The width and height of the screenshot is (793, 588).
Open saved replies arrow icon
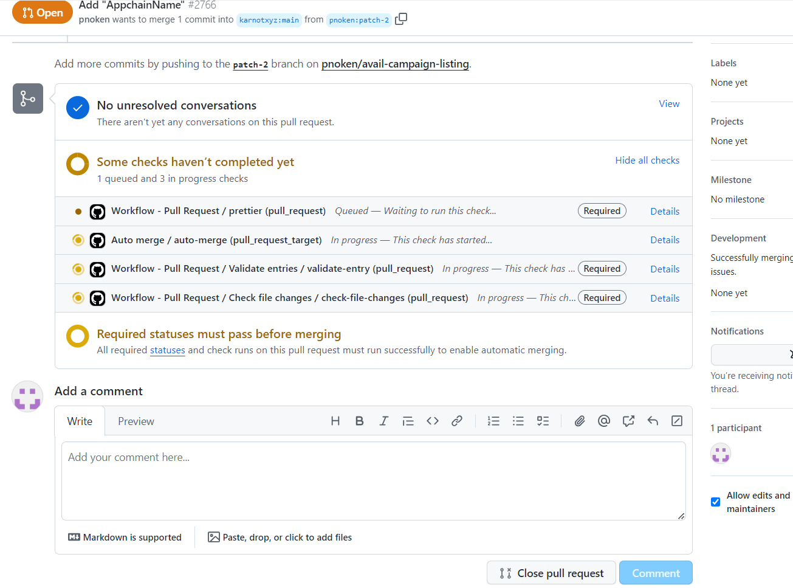pyautogui.click(x=653, y=421)
